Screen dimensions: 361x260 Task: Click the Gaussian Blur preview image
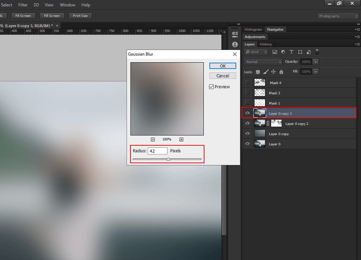click(167, 99)
